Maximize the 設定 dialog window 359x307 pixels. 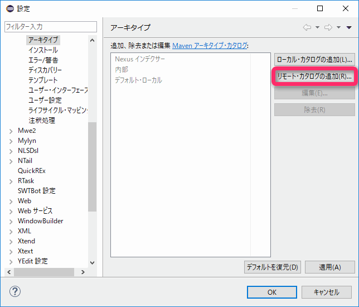coord(320,9)
